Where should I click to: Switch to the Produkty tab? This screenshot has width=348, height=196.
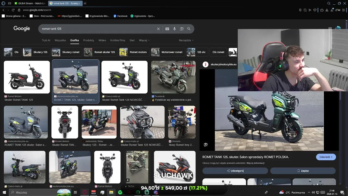(x=89, y=40)
